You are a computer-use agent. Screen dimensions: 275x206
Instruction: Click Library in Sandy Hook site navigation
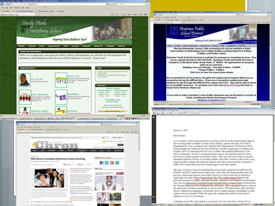121,46
